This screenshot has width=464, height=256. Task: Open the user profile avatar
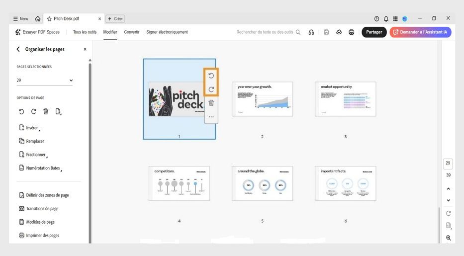click(x=405, y=18)
